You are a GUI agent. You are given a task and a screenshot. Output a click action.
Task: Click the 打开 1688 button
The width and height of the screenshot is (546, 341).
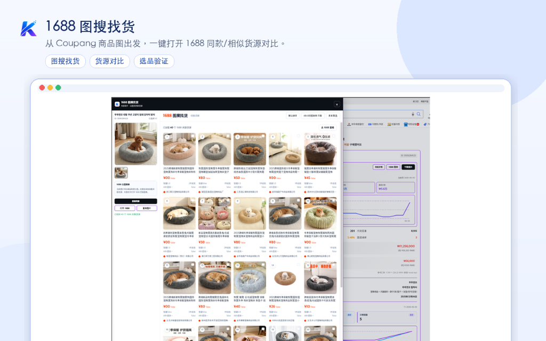click(x=125, y=208)
